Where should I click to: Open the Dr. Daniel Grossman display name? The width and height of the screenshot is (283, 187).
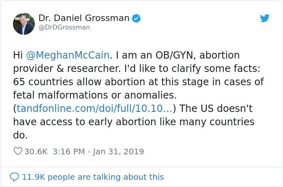84,18
